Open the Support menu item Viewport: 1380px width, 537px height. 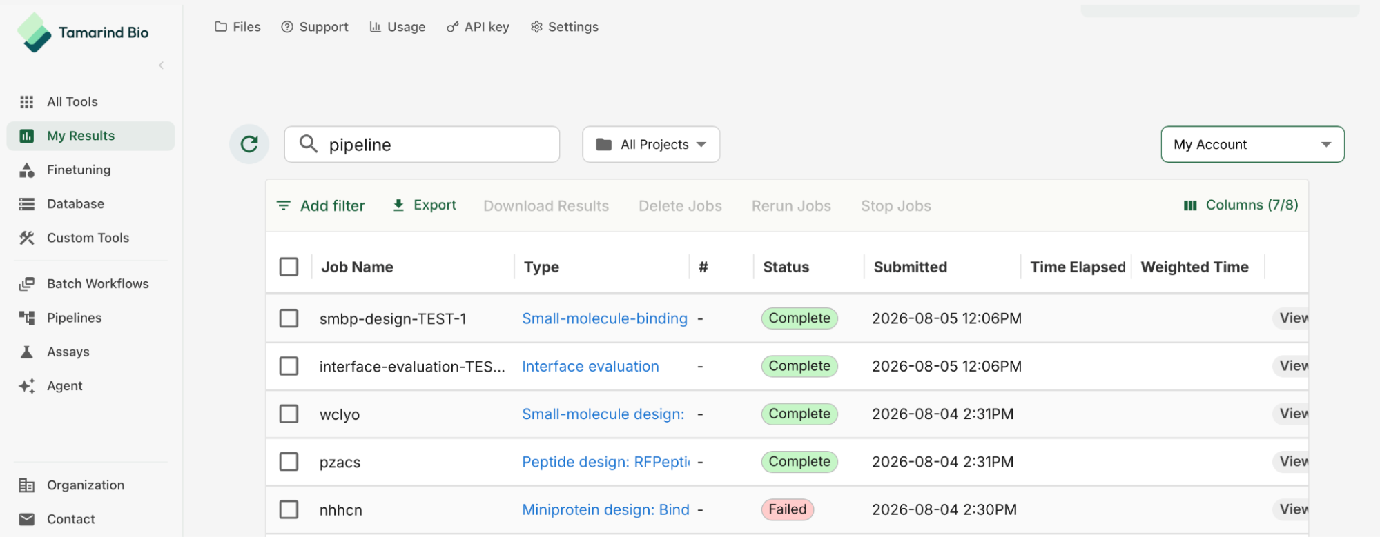click(315, 27)
